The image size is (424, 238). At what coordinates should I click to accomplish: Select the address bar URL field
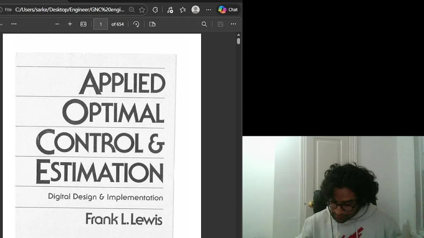click(70, 10)
